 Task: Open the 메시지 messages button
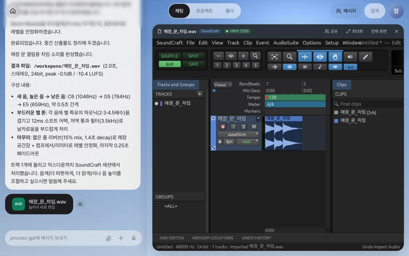[346, 11]
